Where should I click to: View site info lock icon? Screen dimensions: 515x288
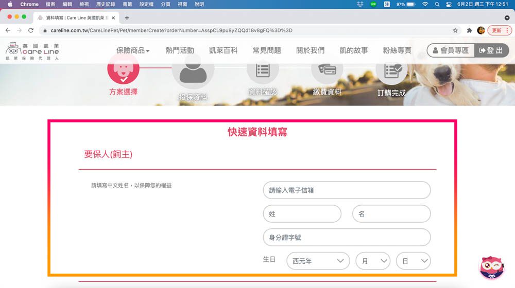pyautogui.click(x=45, y=30)
